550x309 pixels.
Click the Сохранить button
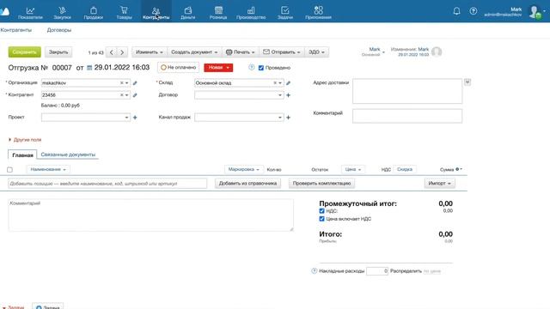(25, 51)
